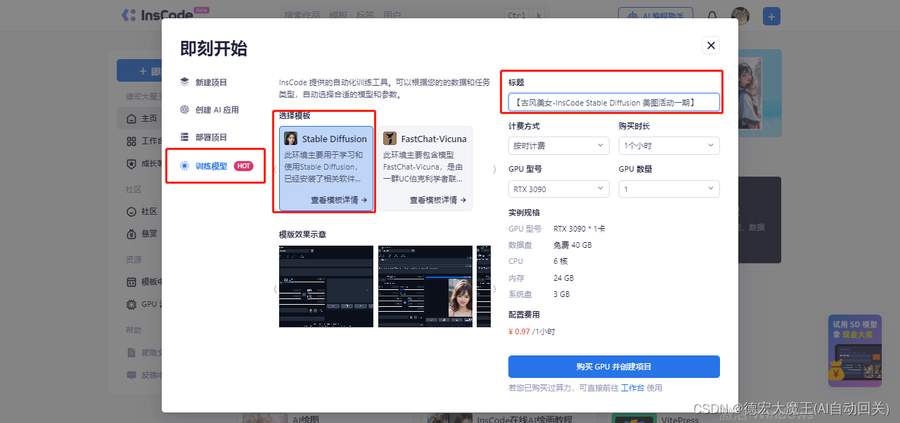
Task: Go back in preview images carousel
Action: pos(275,289)
